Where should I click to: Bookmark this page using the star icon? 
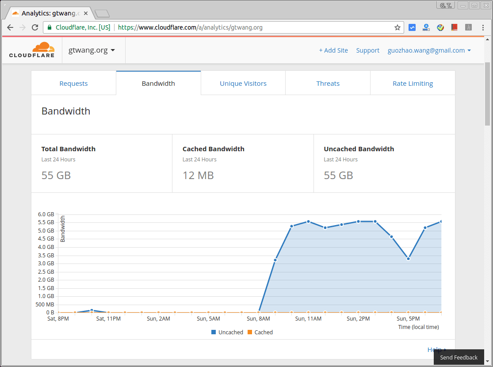[x=397, y=27]
